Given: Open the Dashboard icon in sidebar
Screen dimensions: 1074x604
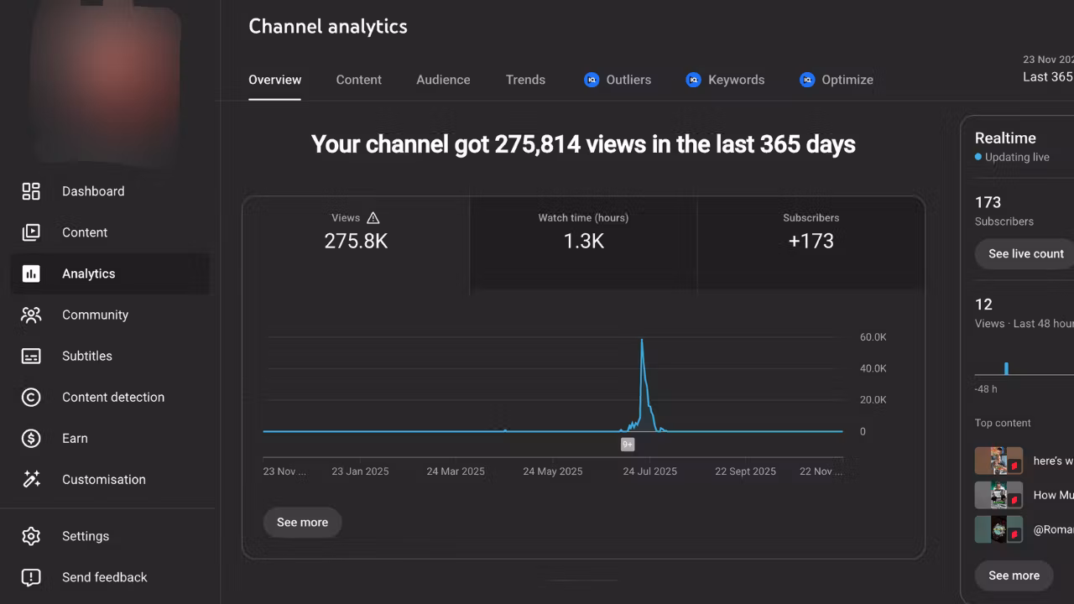Looking at the screenshot, I should click(x=31, y=191).
